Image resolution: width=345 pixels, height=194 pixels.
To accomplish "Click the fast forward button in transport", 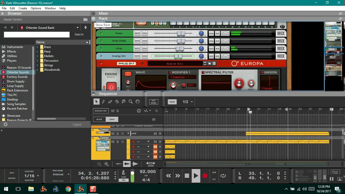I will pyautogui.click(x=178, y=176).
